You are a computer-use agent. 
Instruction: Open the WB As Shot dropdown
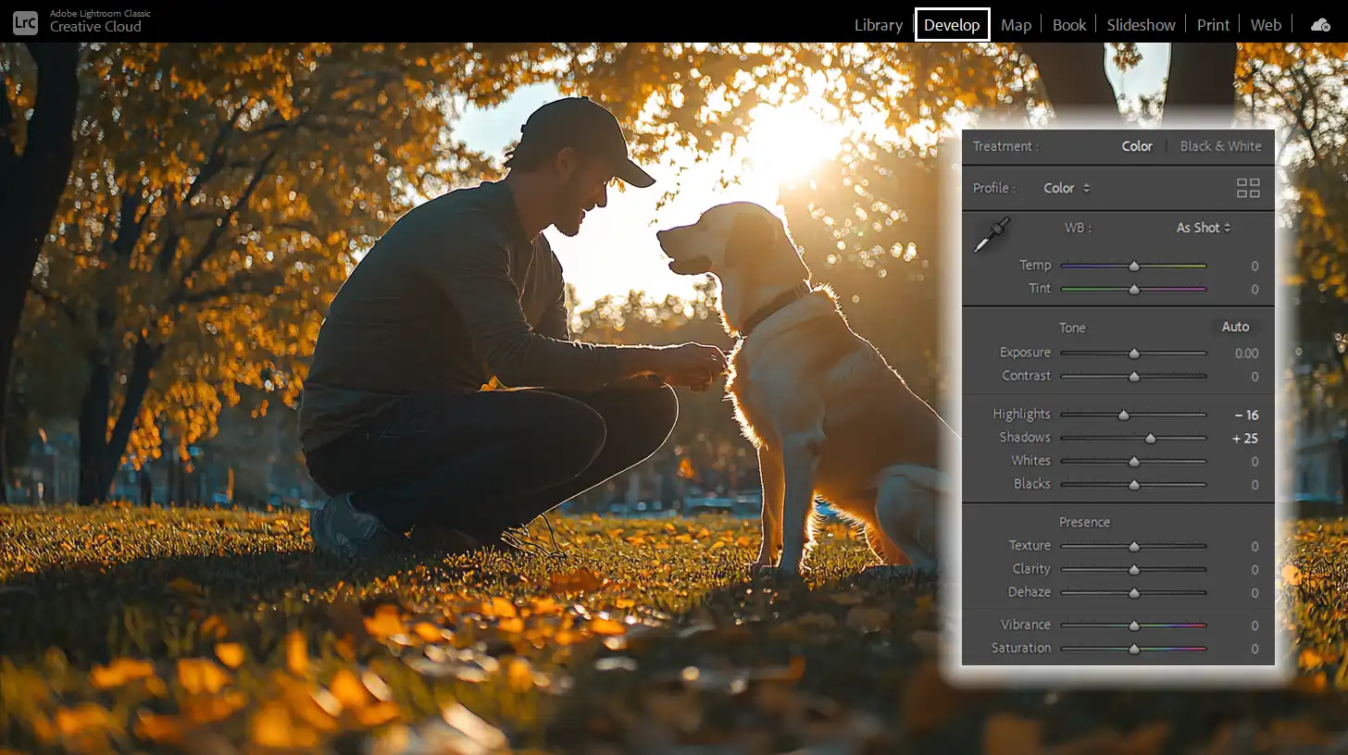1204,228
